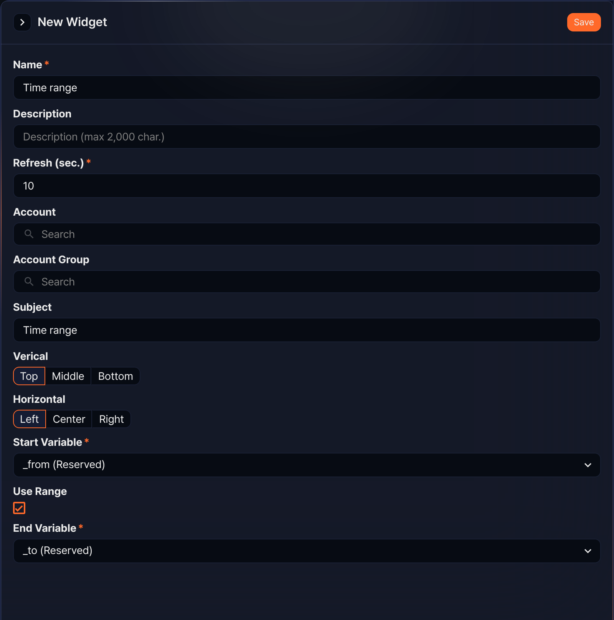Click the search magnifier in Account Group field
614x620 pixels.
(x=29, y=281)
